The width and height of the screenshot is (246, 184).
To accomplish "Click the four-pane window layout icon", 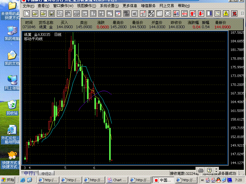I will pyautogui.click(x=101, y=13).
